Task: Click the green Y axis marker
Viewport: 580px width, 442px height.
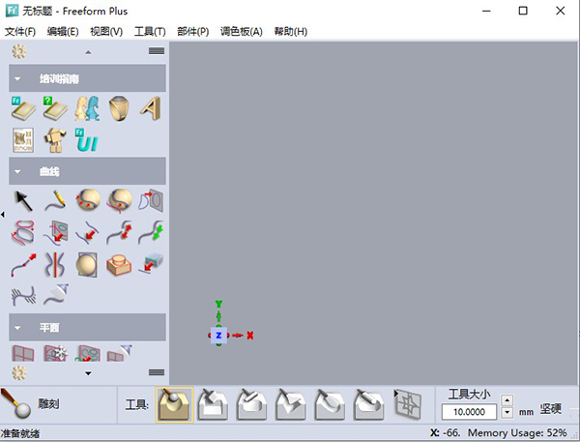Action: 218,305
